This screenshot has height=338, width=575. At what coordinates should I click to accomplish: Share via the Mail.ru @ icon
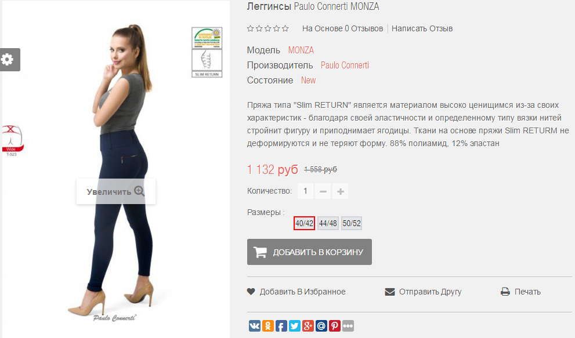tap(321, 326)
